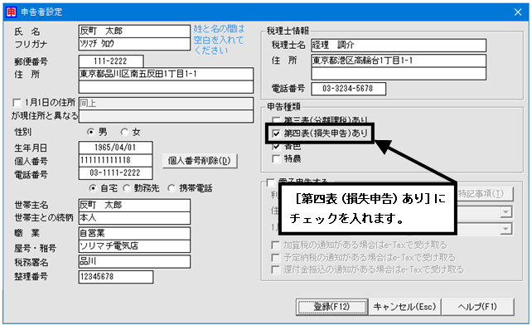The width and height of the screenshot is (532, 325).
Task: Click the ヘルプ(F1) button
Action: click(477, 307)
